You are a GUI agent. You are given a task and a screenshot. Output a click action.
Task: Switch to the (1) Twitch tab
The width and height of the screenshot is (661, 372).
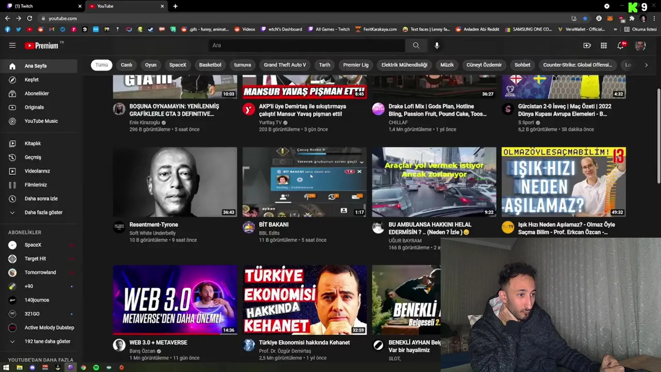43,6
